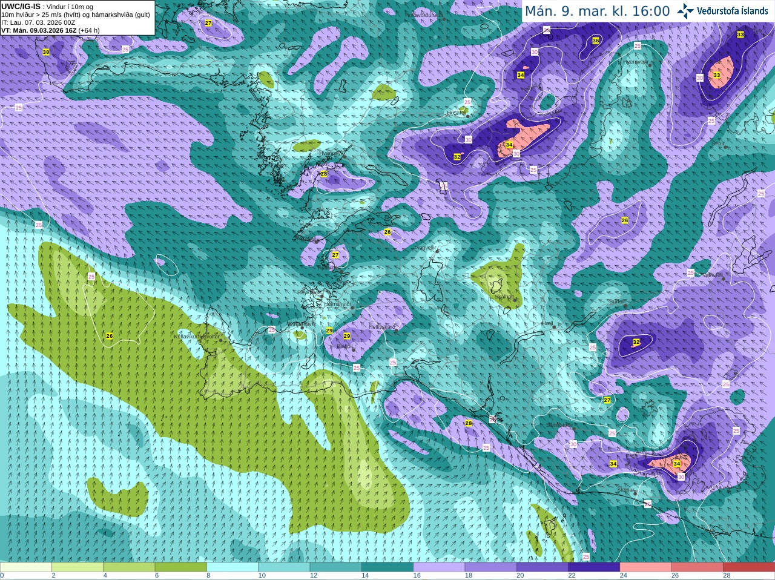Select the 12–14 m/s legend swatch
The image size is (775, 580).
click(x=336, y=567)
